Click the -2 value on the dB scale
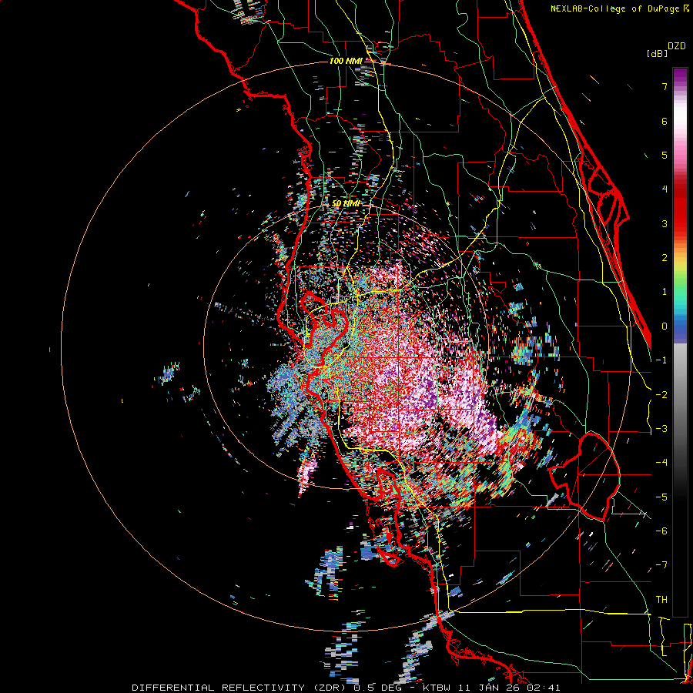The width and height of the screenshot is (693, 693). [x=661, y=395]
